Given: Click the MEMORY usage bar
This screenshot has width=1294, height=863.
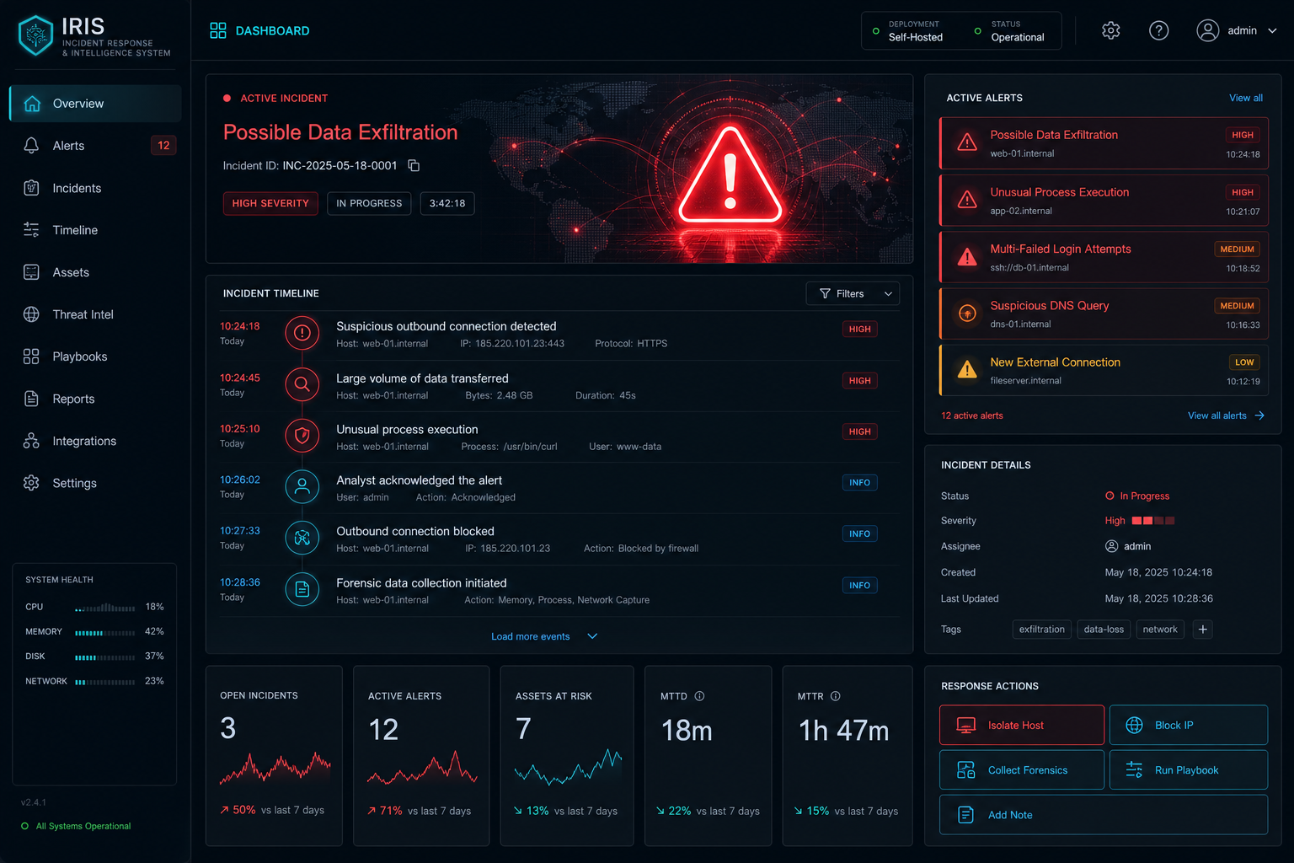Looking at the screenshot, I should coord(105,632).
